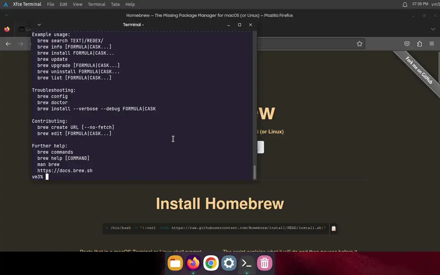Open the Edit menu in Xfce Terminal
Image resolution: width=440 pixels, height=275 pixels.
[63, 4]
